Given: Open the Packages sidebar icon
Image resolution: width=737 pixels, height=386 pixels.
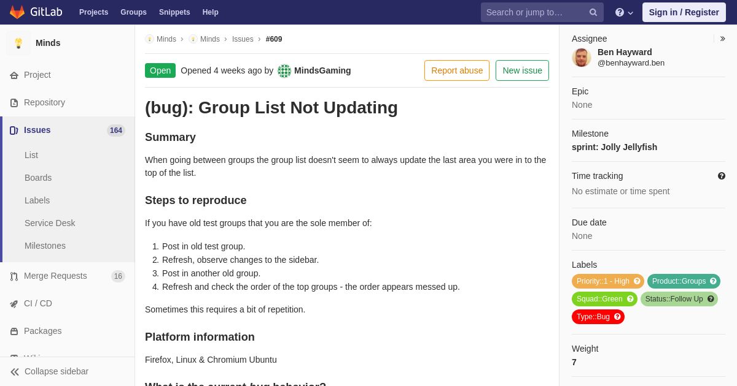Looking at the screenshot, I should [14, 331].
